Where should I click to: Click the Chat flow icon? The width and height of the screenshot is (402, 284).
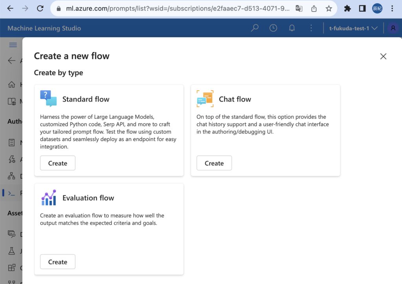point(205,99)
